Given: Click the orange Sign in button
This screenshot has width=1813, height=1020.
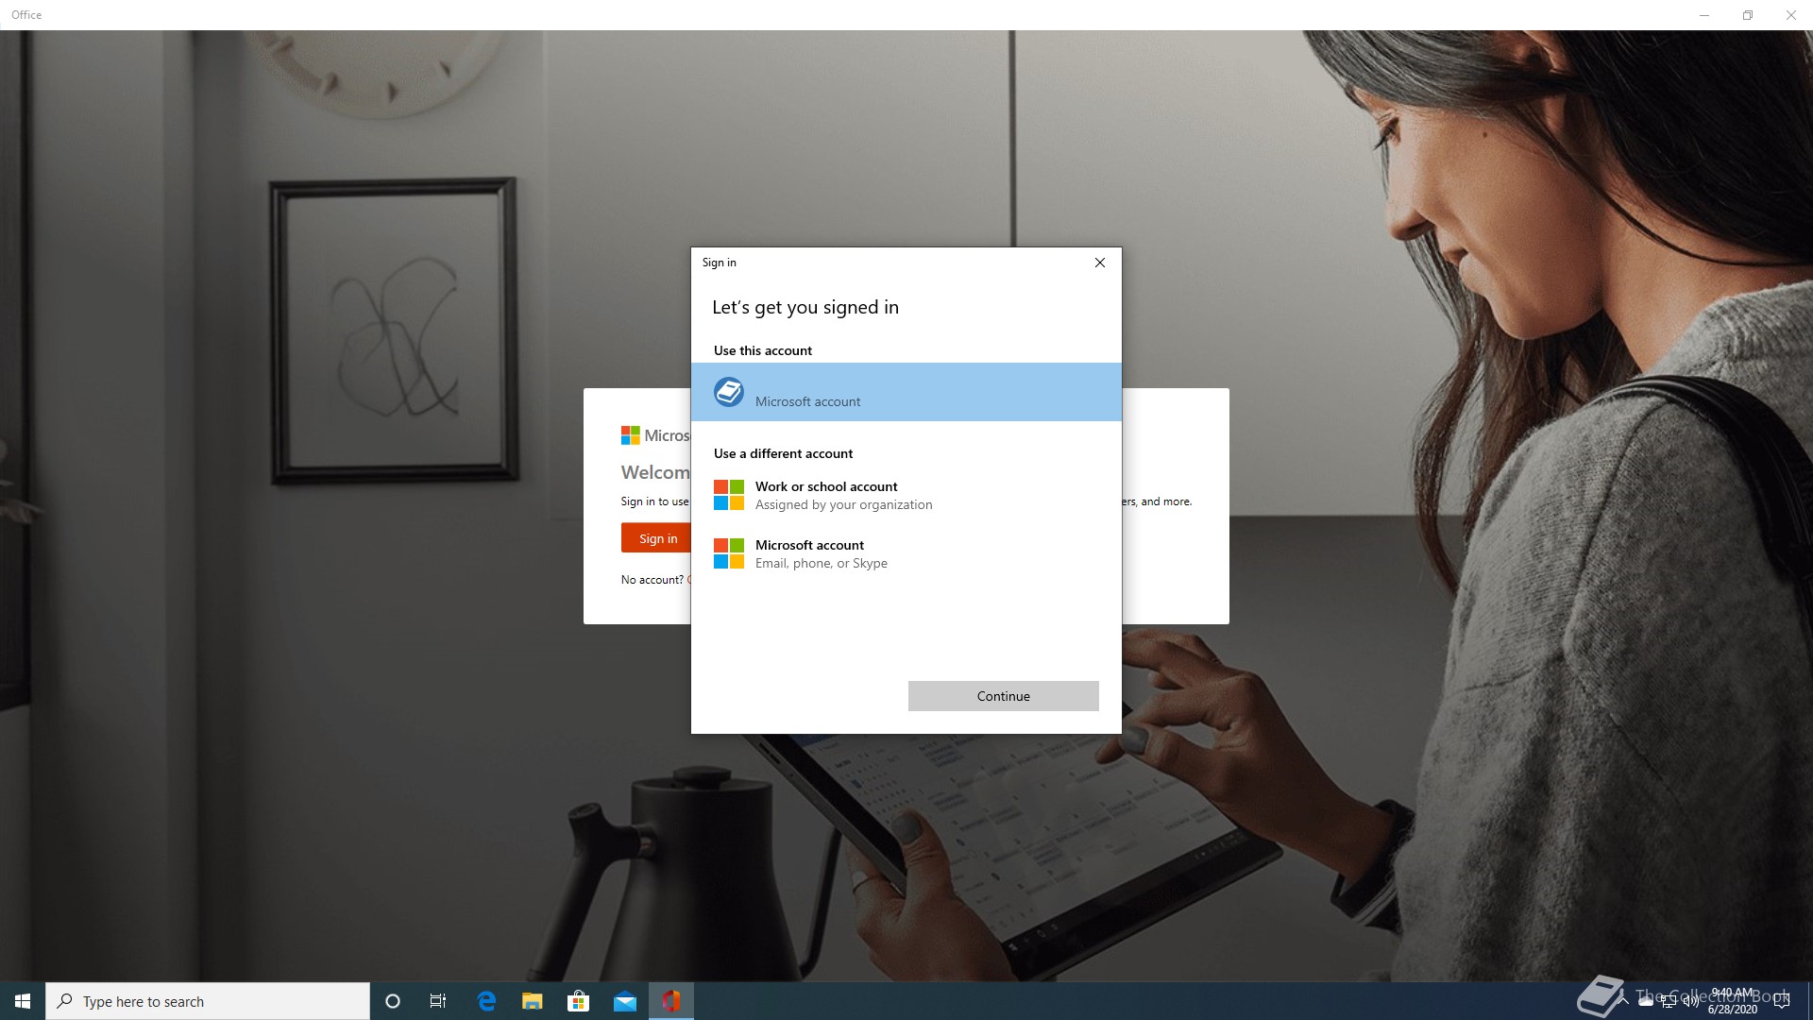Looking at the screenshot, I should click(657, 538).
